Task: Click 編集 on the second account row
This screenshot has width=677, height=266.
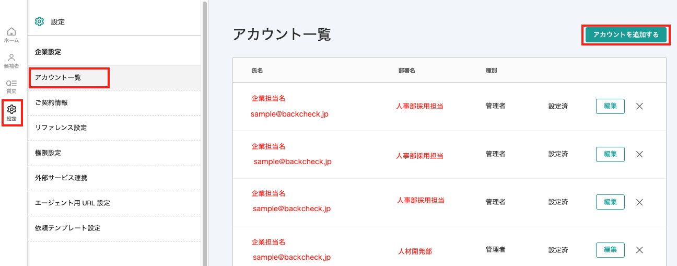Action: click(610, 154)
